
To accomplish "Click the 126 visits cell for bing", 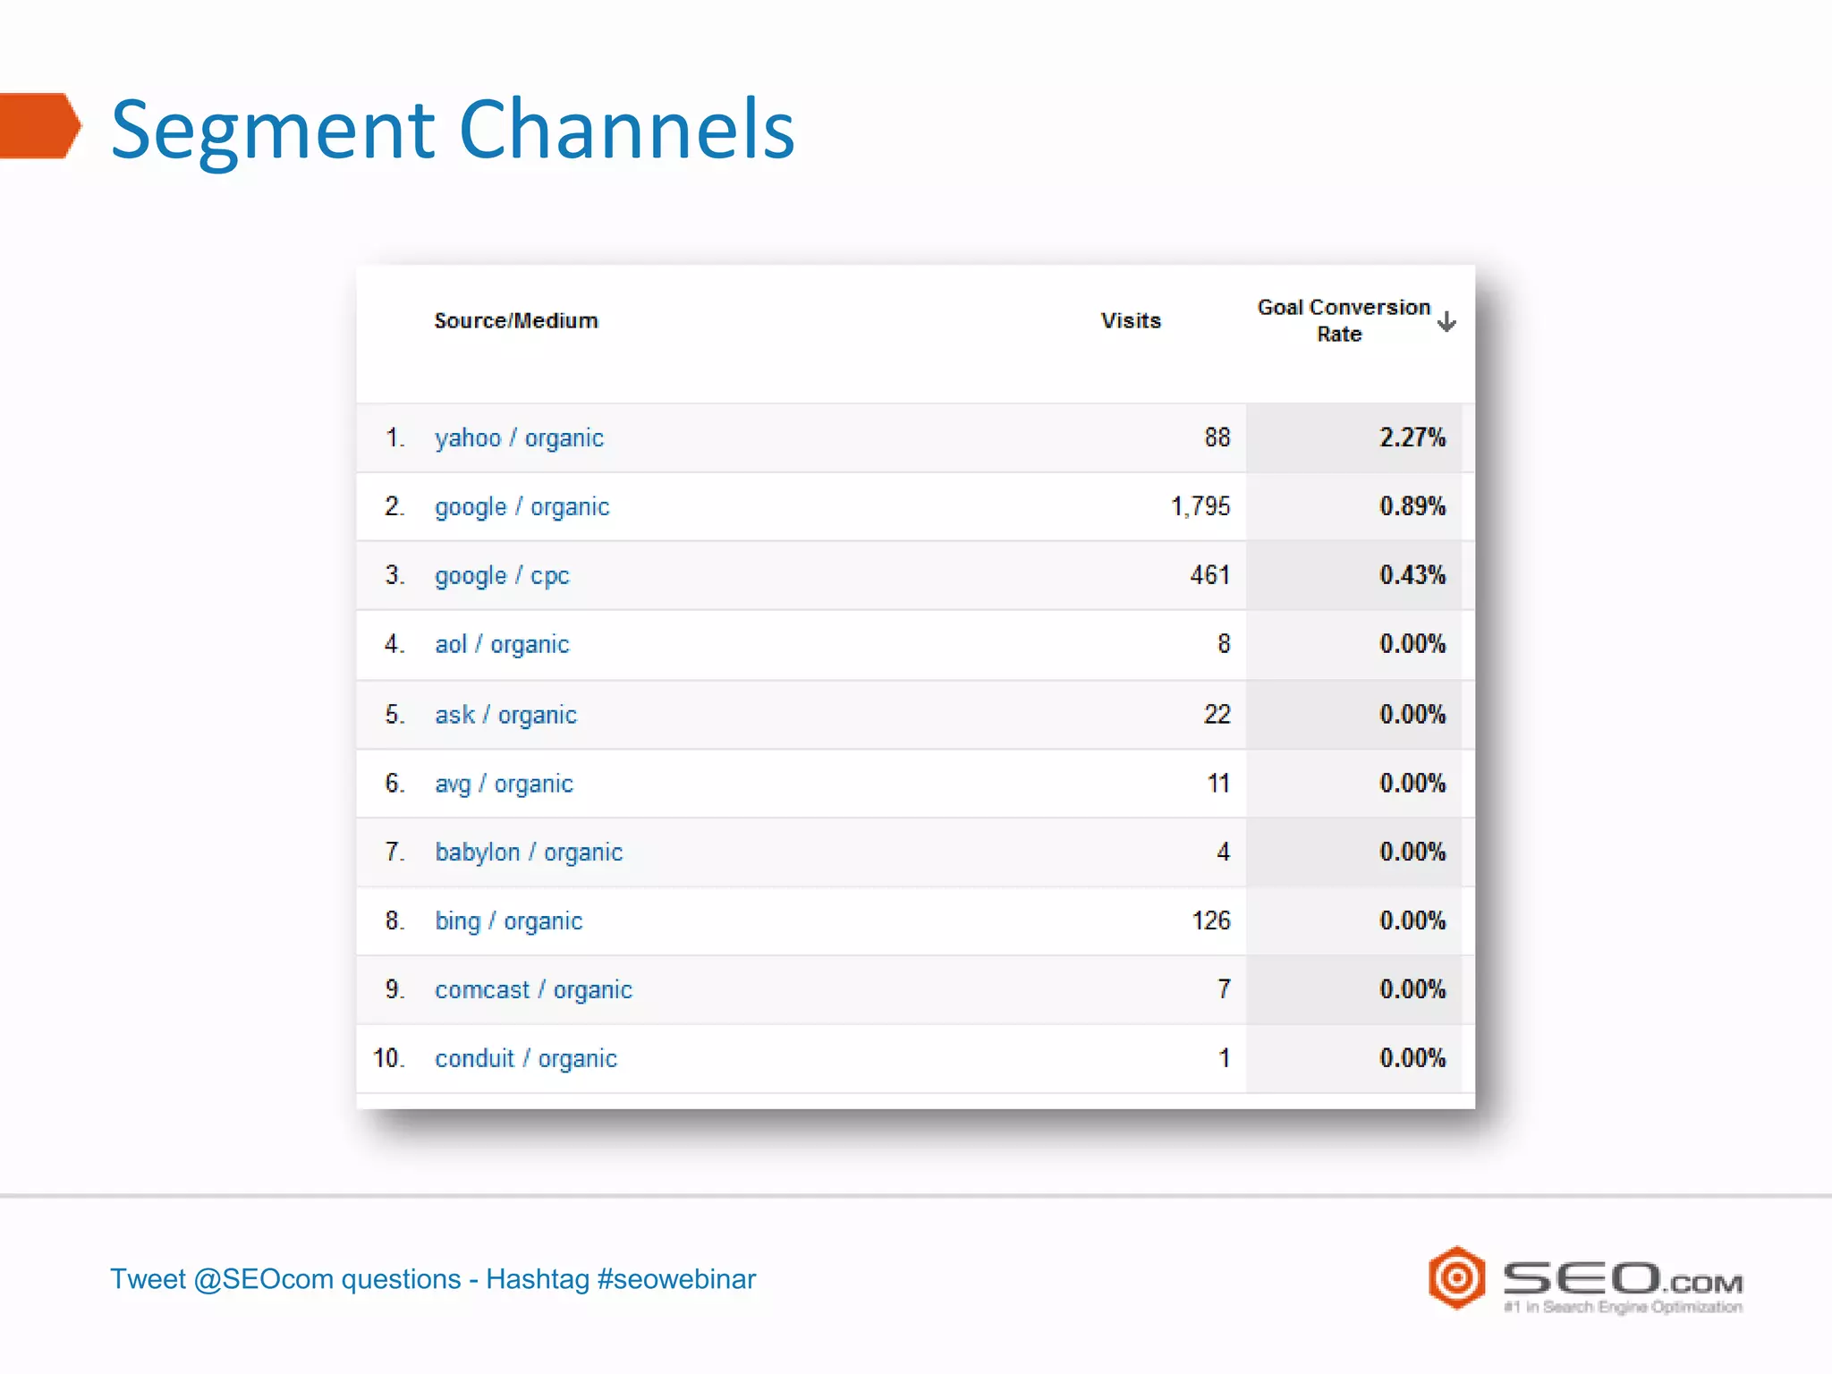I will (1211, 920).
